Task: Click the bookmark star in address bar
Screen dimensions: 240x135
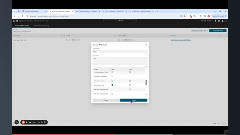Action: pos(185,16)
